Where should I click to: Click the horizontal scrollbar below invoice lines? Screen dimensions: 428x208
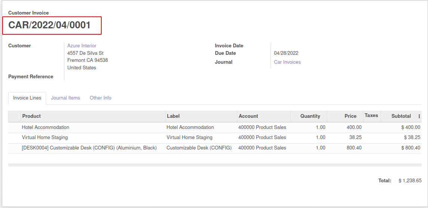click(x=215, y=165)
